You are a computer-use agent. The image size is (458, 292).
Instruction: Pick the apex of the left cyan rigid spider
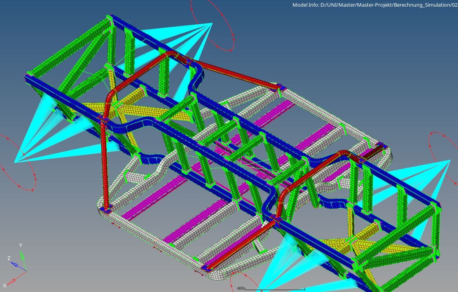16,161
